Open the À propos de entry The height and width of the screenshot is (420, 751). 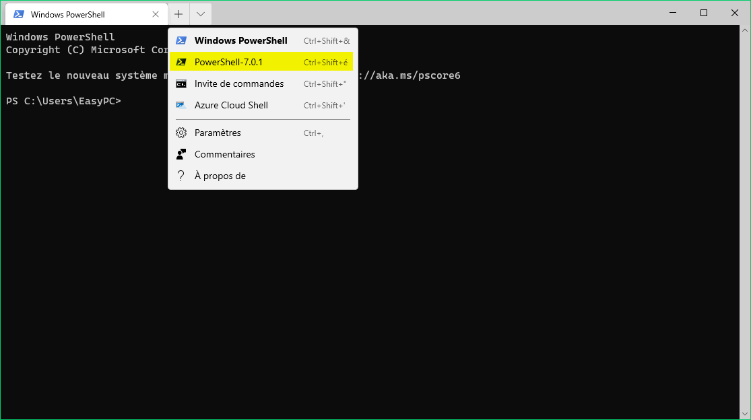263,176
